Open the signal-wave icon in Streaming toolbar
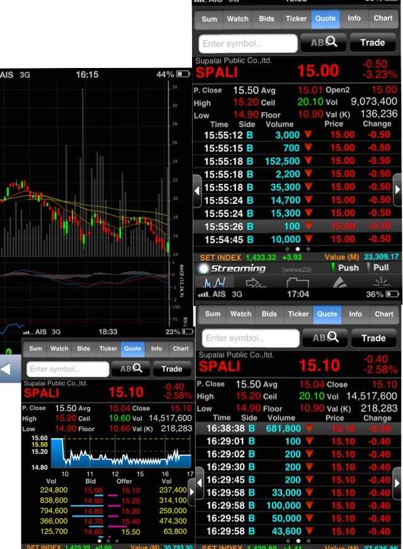Viewport: 403px width, 549px height. (339, 283)
